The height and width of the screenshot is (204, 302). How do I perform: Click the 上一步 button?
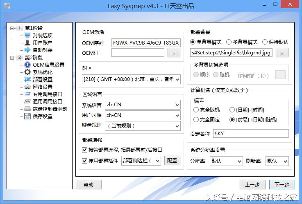tap(252, 185)
